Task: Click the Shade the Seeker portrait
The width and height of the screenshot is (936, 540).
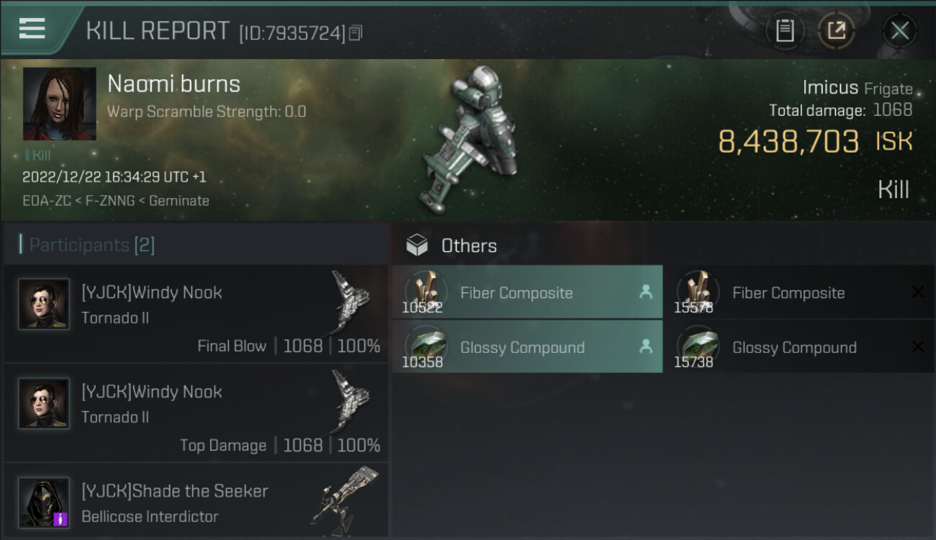Action: coord(44,502)
